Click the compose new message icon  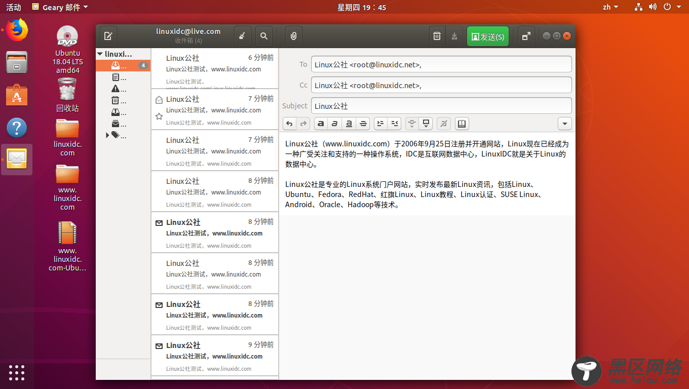pos(108,36)
